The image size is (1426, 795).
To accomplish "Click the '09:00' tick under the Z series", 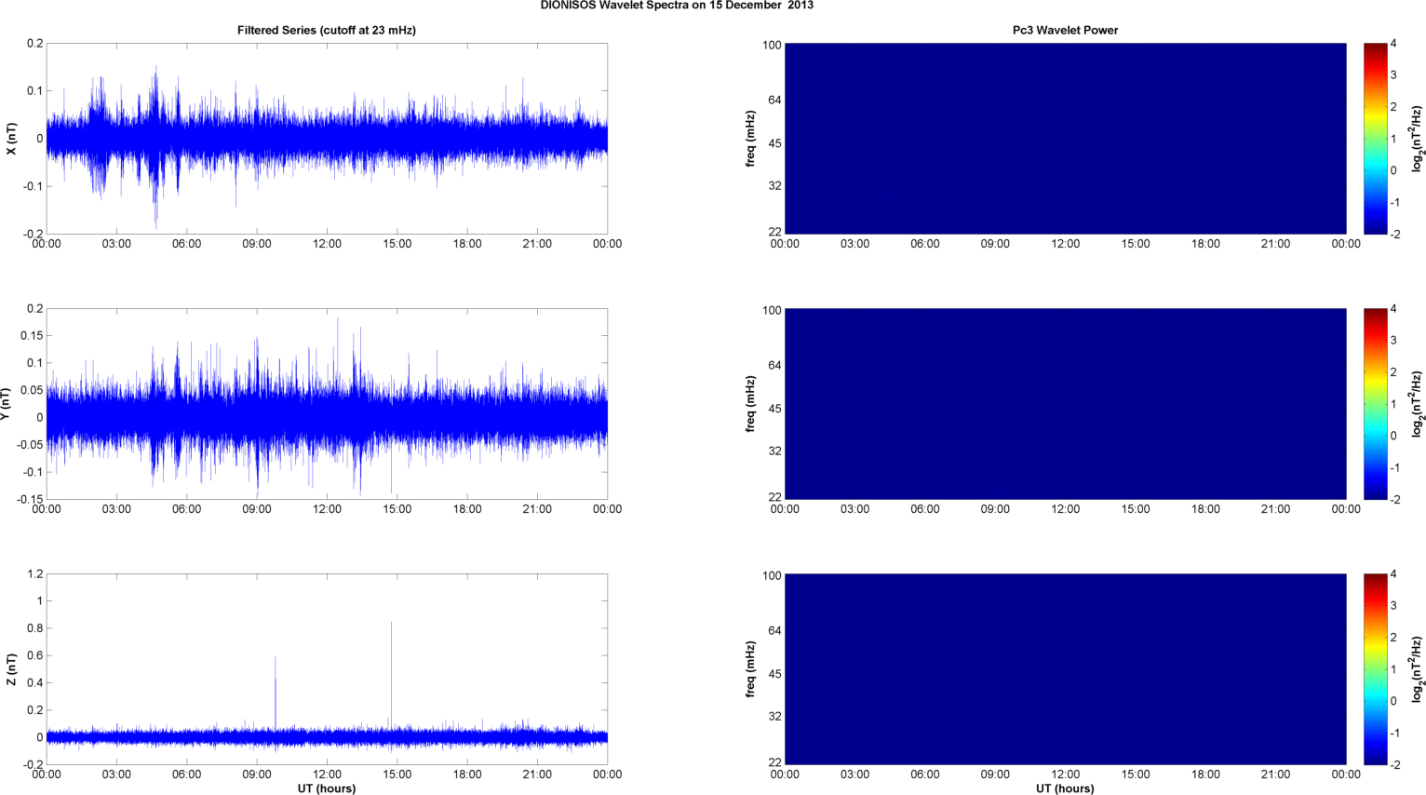I will (257, 775).
